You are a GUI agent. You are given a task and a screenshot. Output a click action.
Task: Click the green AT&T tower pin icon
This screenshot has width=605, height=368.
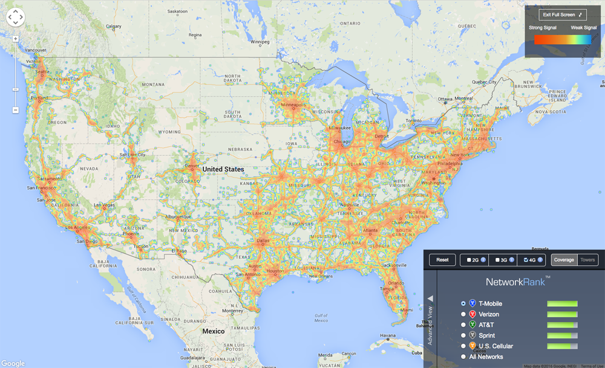click(x=473, y=324)
